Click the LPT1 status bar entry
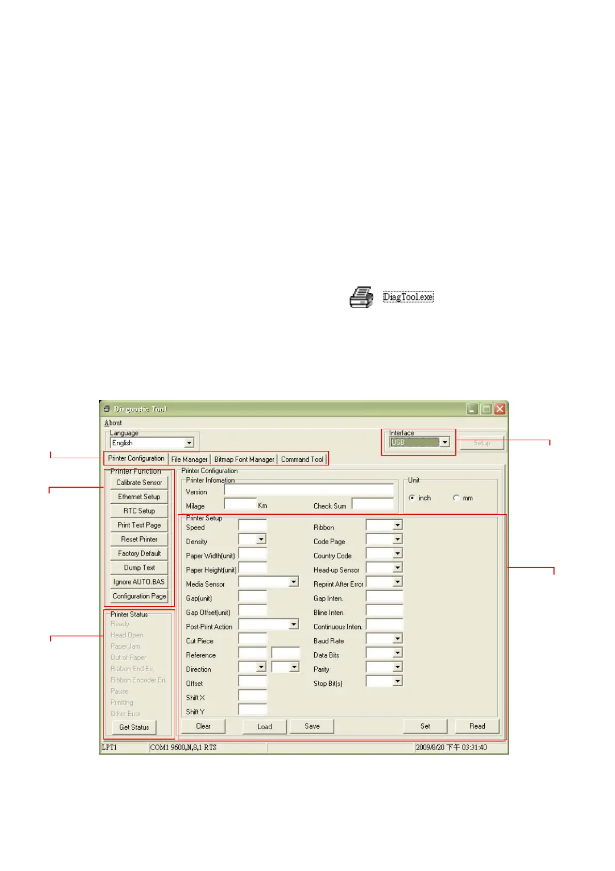 coord(110,747)
